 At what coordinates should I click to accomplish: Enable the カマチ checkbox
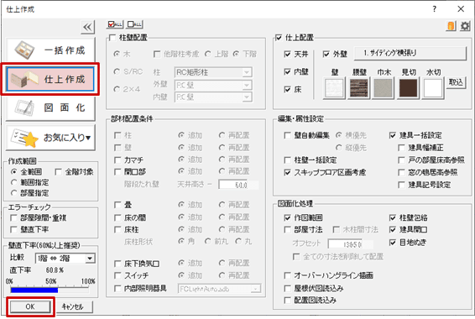(x=117, y=159)
